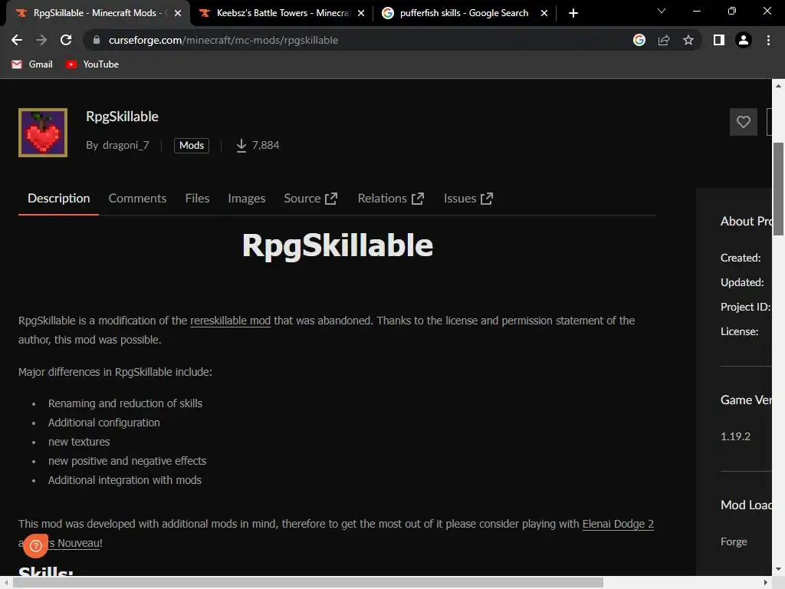Image resolution: width=785 pixels, height=589 pixels.
Task: Share this page via share icon
Action: coord(664,40)
